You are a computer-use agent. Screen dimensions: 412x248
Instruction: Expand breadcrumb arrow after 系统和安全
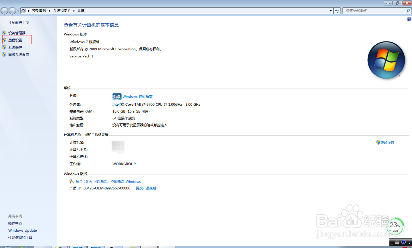74,11
